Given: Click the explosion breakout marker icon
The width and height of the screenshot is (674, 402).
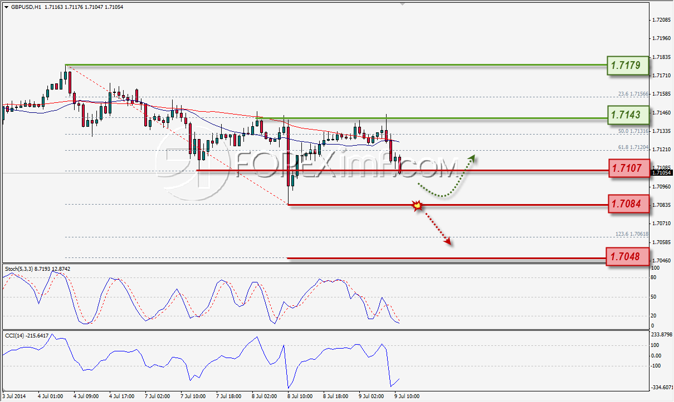Looking at the screenshot, I should (417, 206).
